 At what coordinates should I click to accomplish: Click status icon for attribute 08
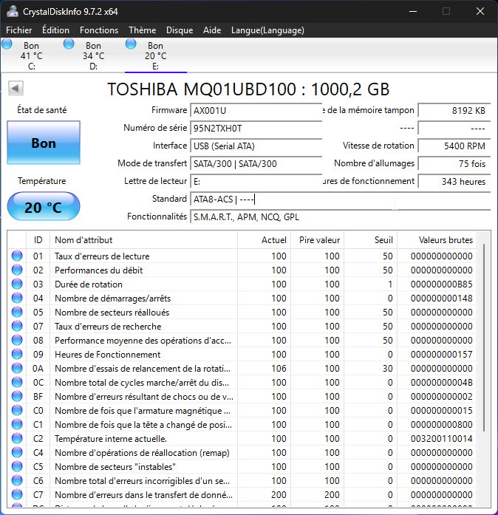pyautogui.click(x=17, y=341)
